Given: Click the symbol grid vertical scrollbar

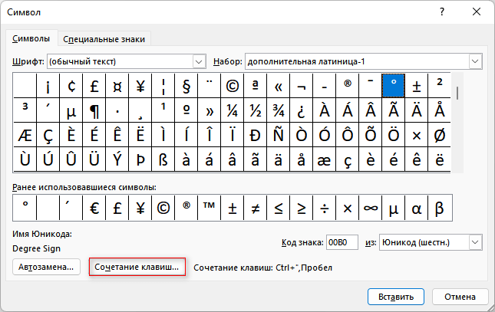Looking at the screenshot, I should [x=458, y=123].
